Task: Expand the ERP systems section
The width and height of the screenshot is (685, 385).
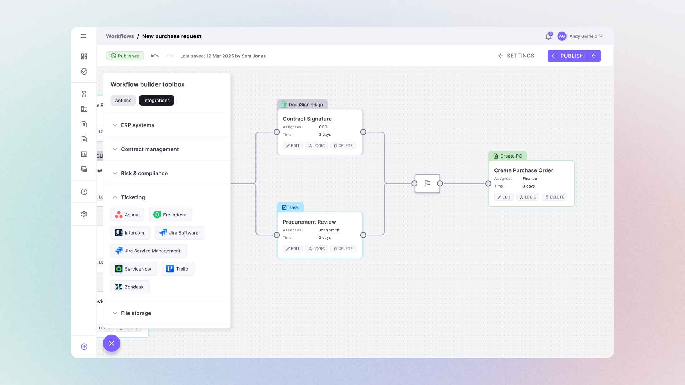Action: pyautogui.click(x=137, y=125)
